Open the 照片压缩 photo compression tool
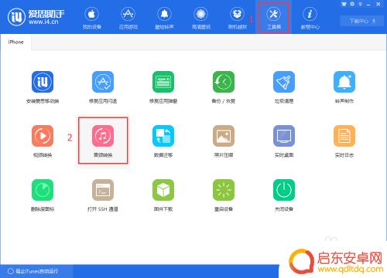This screenshot has width=387, height=278. tap(224, 141)
